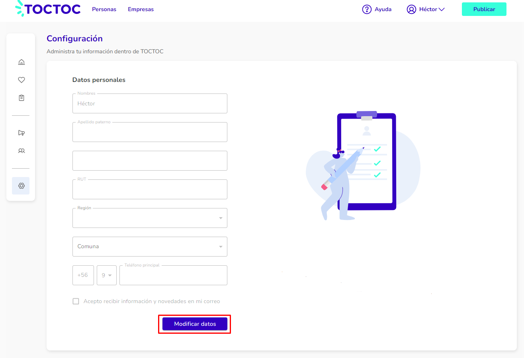
Task: Click the clipboard icon in sidebar
Action: (22, 98)
